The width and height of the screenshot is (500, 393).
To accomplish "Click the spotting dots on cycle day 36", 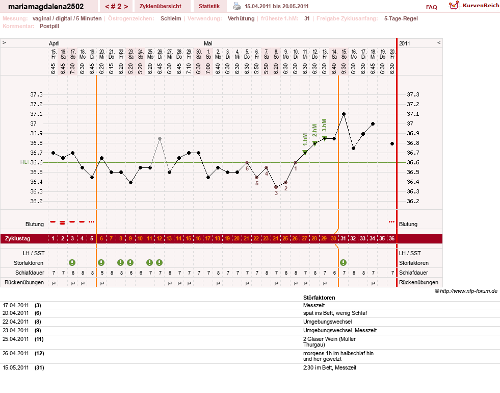I will (391, 222).
